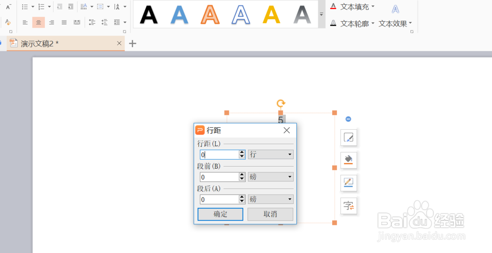The width and height of the screenshot is (492, 253).
Task: Open the bullet list style dropdown
Action: click(x=32, y=6)
